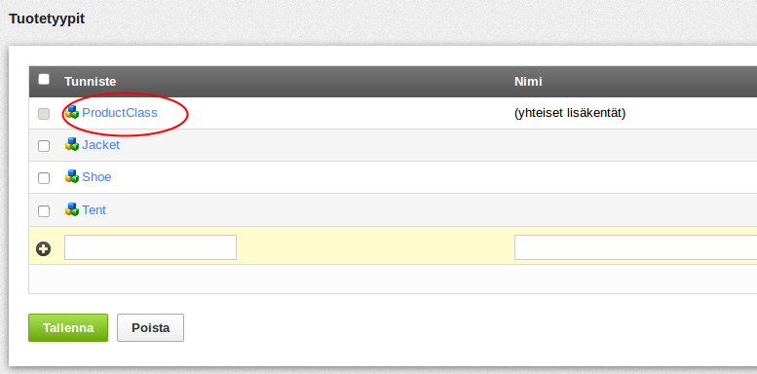Open the Shoe product type
The height and width of the screenshot is (374, 757).
(x=96, y=177)
